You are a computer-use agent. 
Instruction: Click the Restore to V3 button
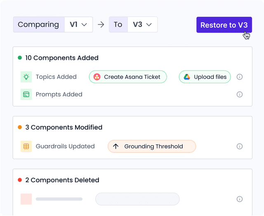tap(224, 25)
